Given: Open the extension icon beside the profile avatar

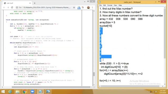Looking at the screenshot, I should [x=83, y=8].
